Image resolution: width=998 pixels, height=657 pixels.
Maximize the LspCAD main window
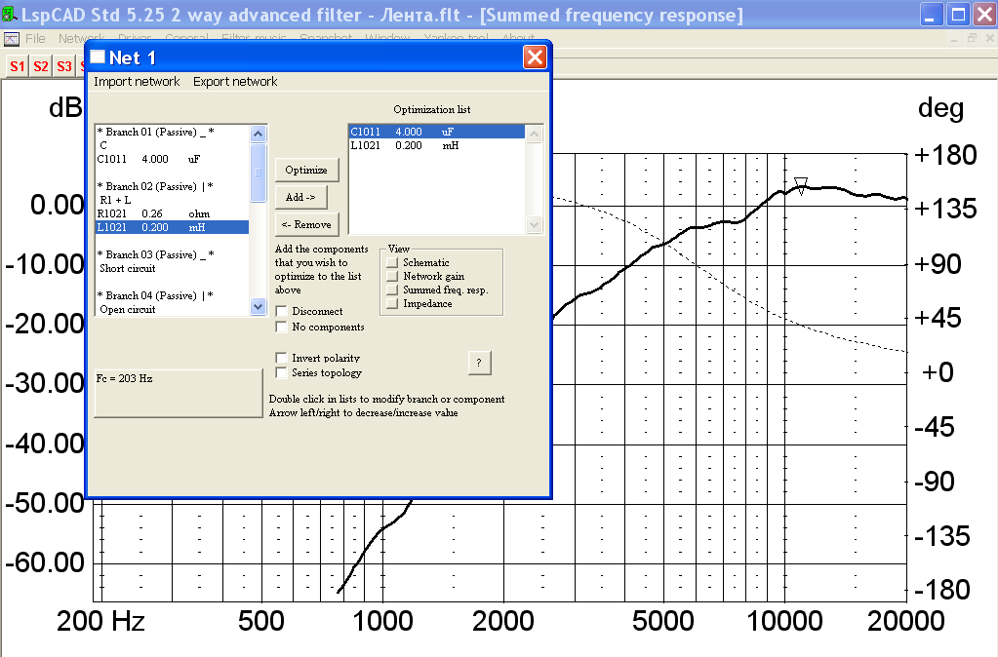point(958,15)
